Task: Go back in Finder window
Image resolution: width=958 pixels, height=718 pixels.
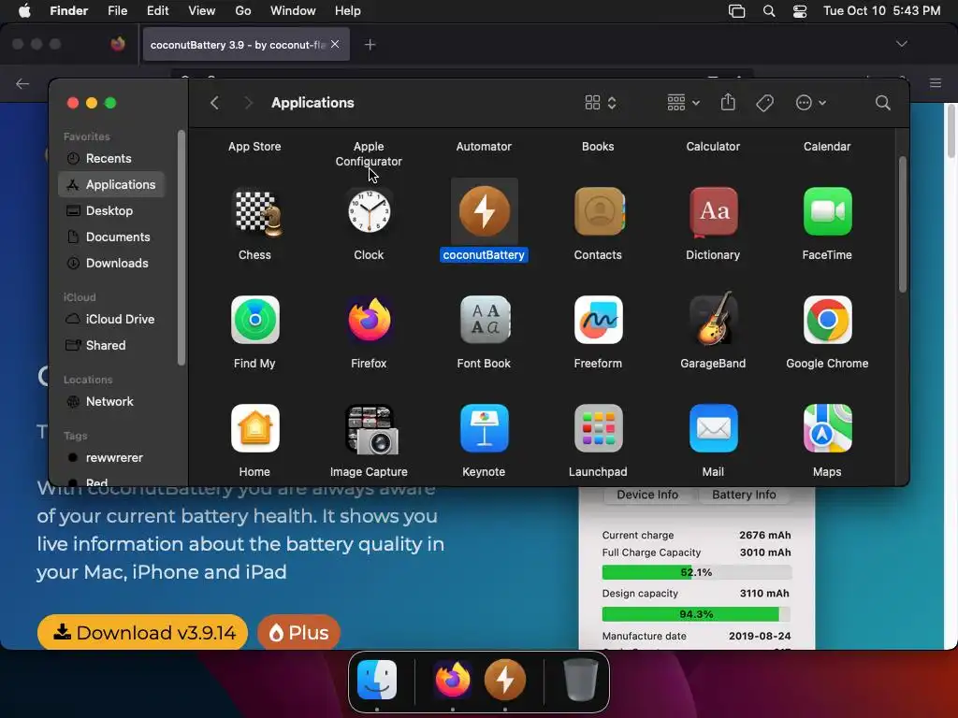Action: pos(214,103)
